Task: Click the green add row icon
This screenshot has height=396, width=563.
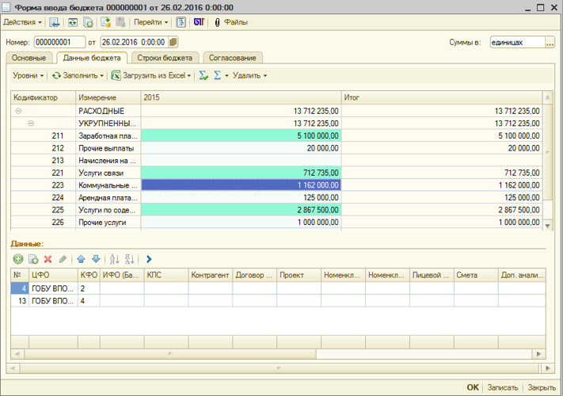Action: [x=18, y=259]
